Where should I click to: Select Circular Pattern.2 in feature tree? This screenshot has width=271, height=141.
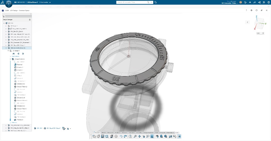click(22, 87)
